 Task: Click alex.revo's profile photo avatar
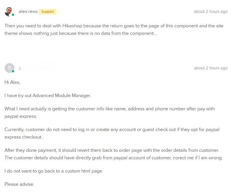tap(9, 11)
